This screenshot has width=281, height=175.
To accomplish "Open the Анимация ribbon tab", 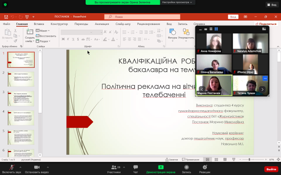I will [x=101, y=24].
